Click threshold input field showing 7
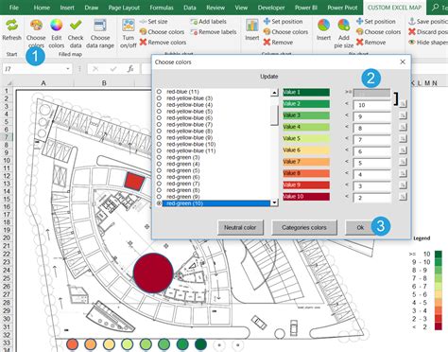This screenshot has width=448, height=352. pos(371,140)
